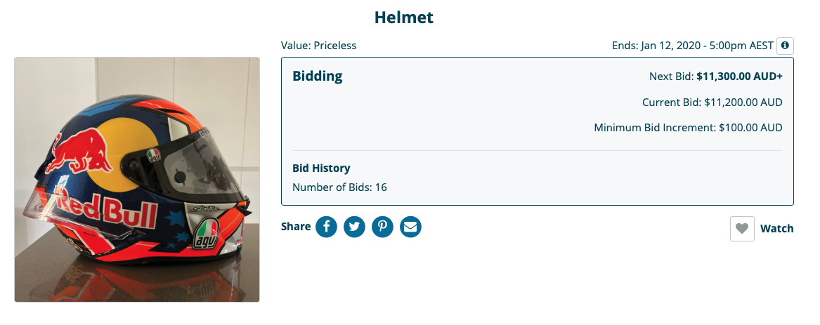Pin the helmet using Pinterest icon

click(382, 227)
